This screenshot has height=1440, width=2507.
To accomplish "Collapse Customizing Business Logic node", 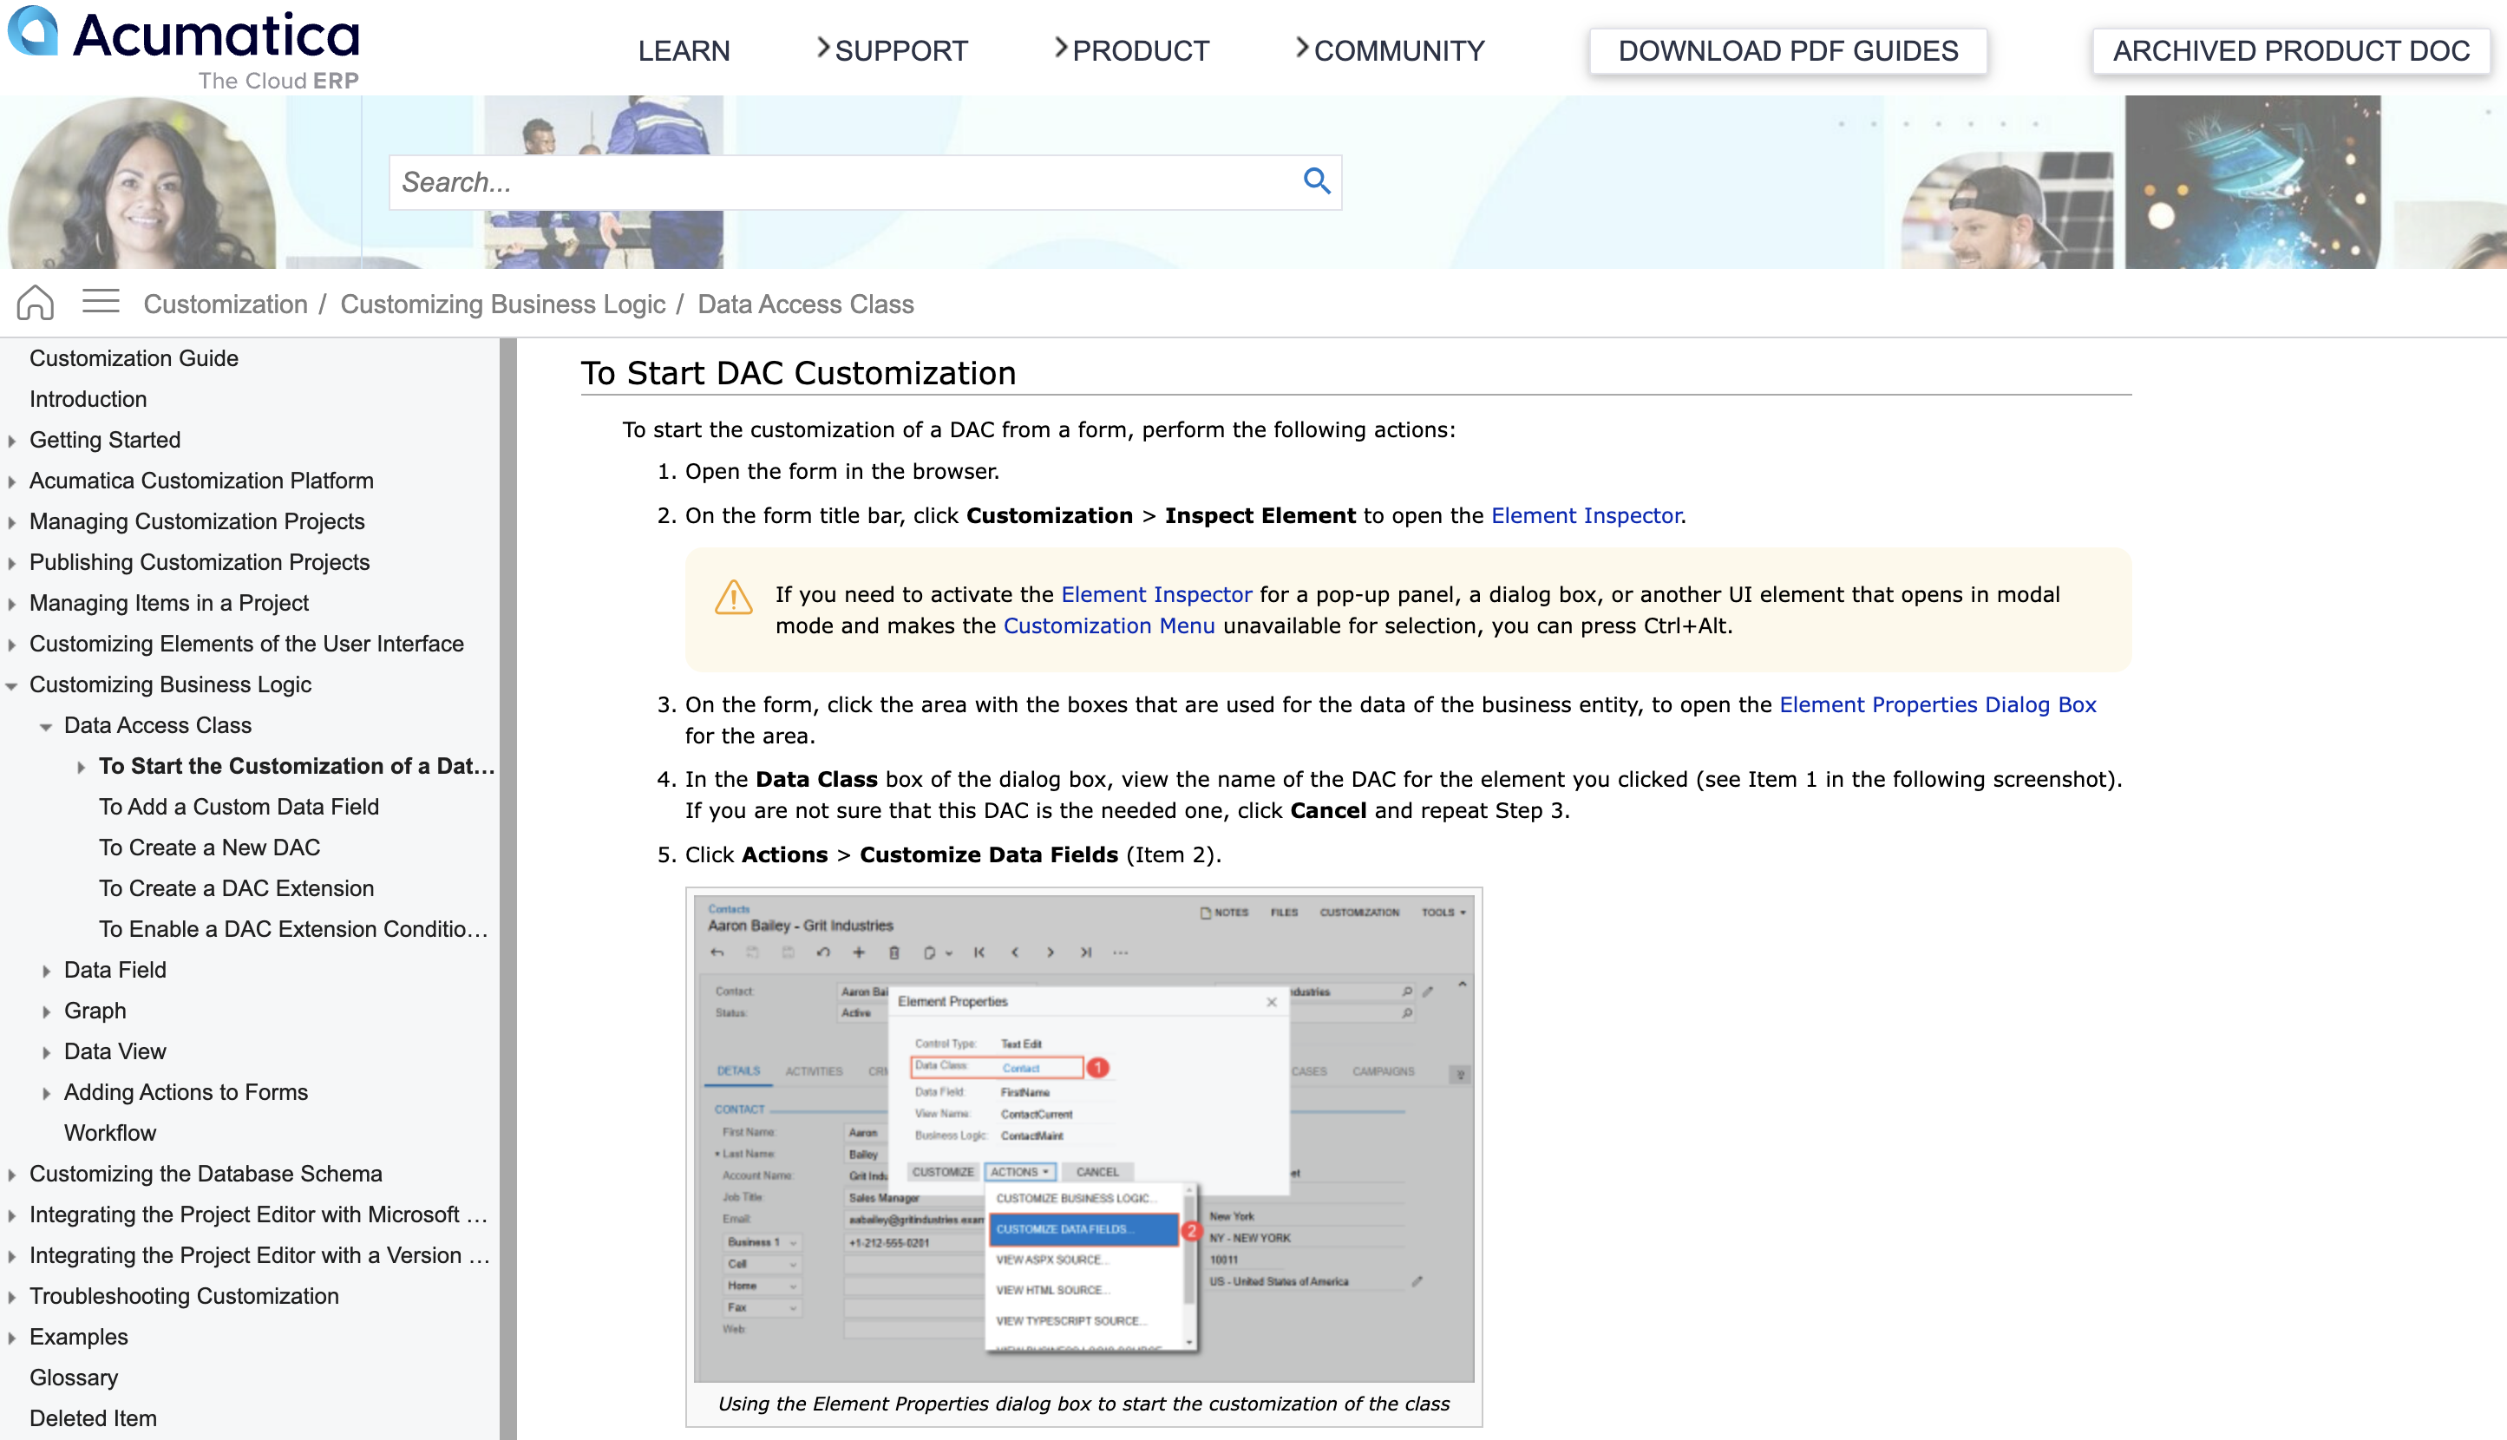I will click(12, 685).
